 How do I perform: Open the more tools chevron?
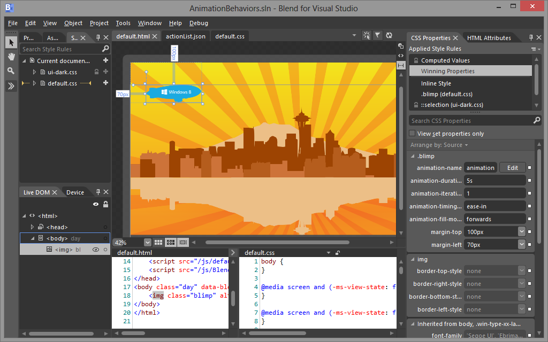[11, 86]
